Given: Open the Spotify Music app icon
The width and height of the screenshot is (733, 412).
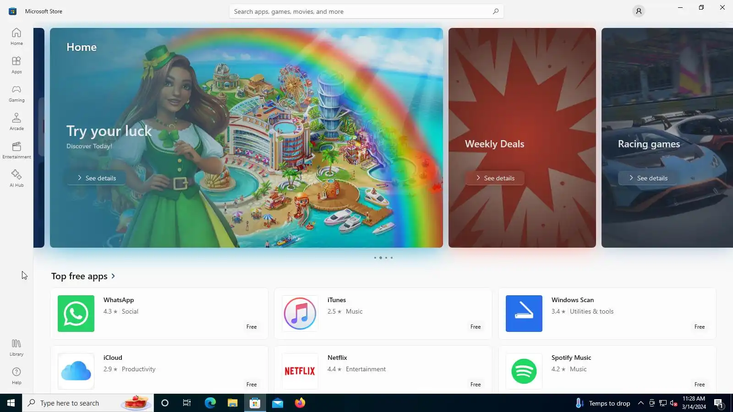Looking at the screenshot, I should (x=524, y=371).
